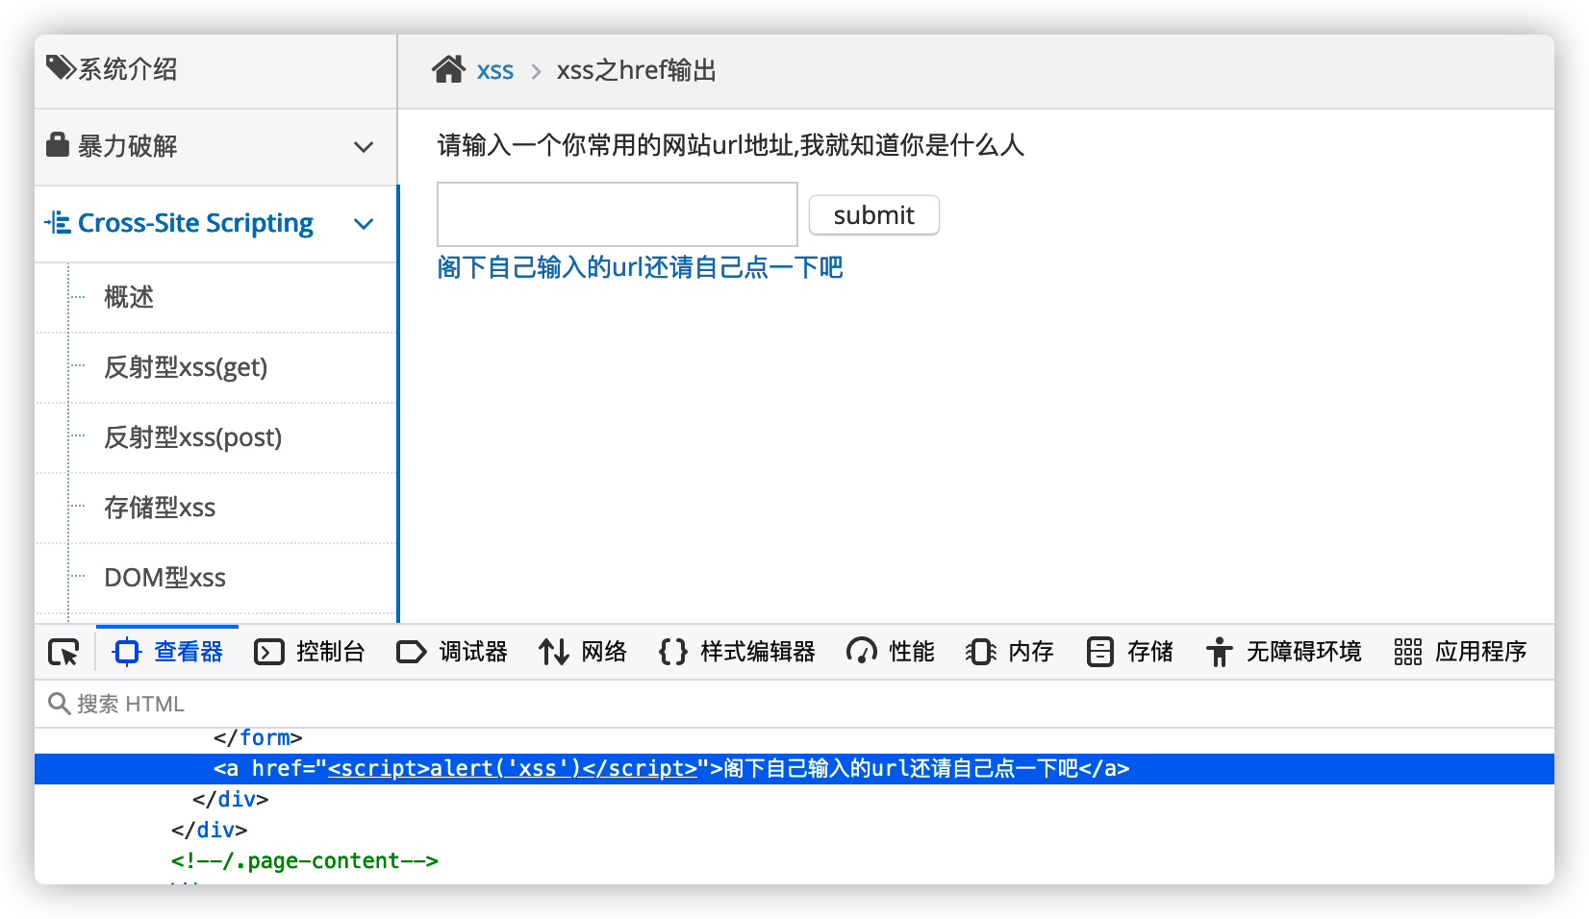The height and width of the screenshot is (919, 1589).
Task: Click the lock icon beside 暴力破解
Action: click(58, 145)
